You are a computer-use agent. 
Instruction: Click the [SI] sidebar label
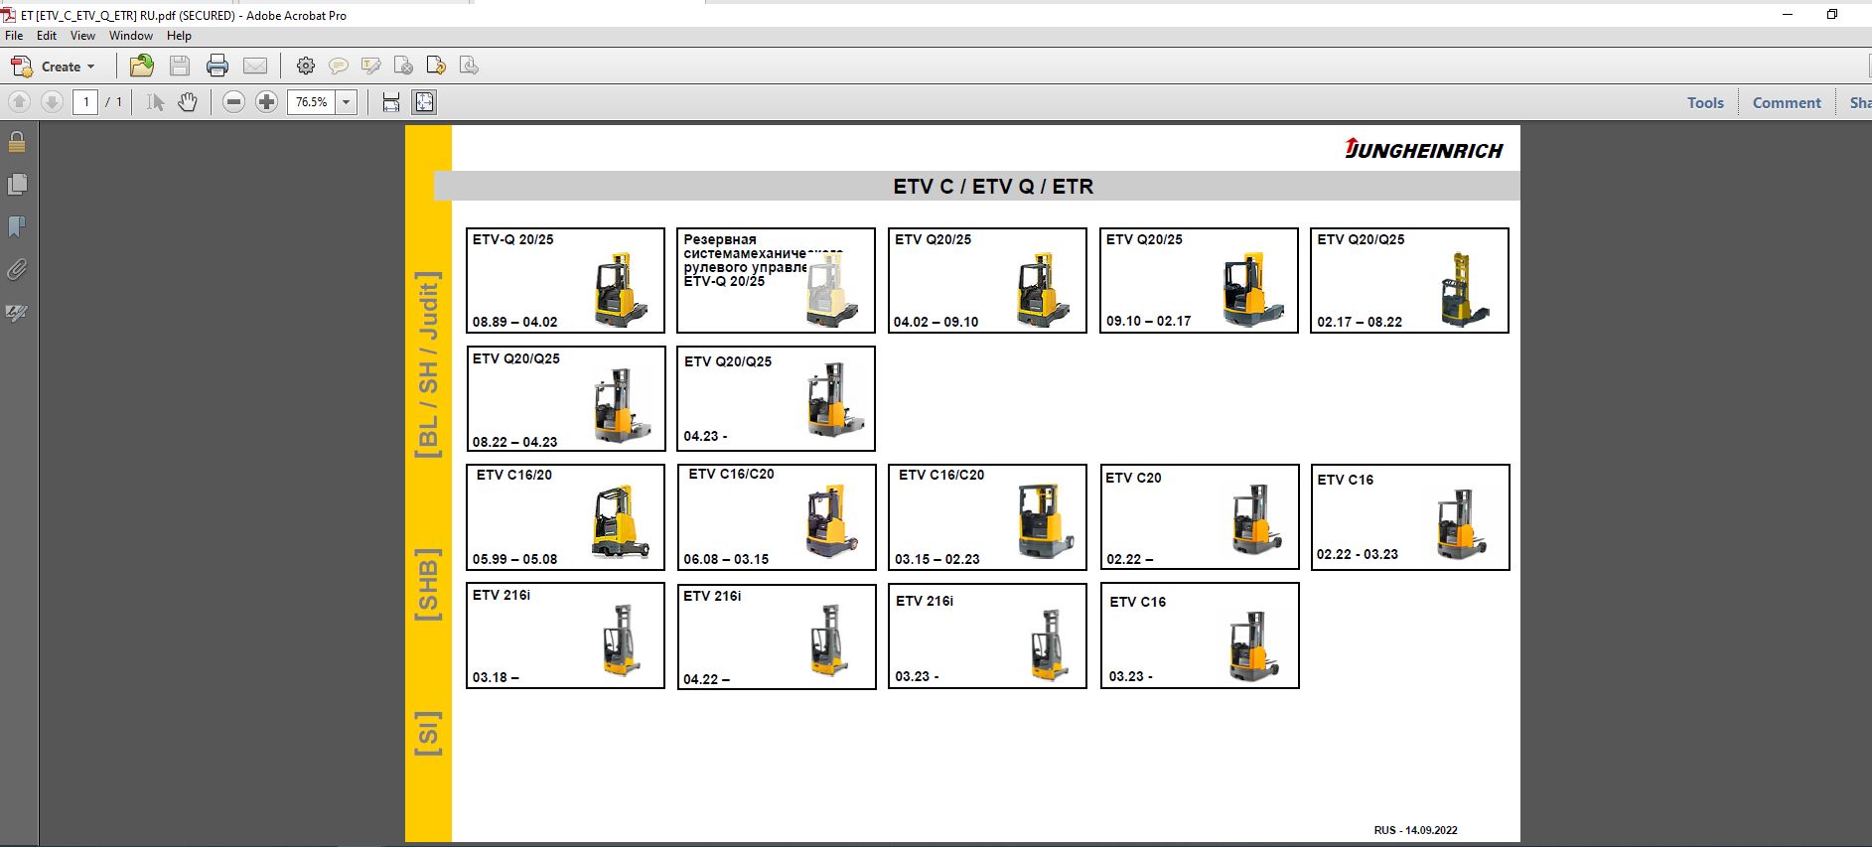click(x=428, y=734)
